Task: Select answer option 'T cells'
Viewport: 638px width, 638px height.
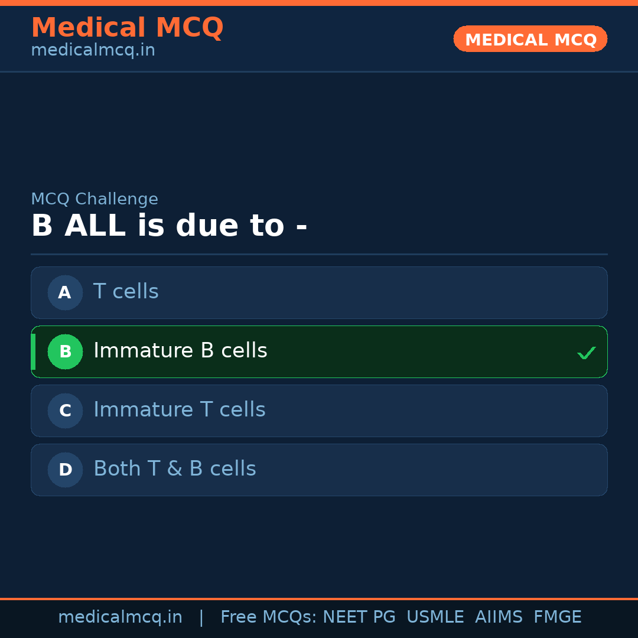Action: pyautogui.click(x=319, y=292)
